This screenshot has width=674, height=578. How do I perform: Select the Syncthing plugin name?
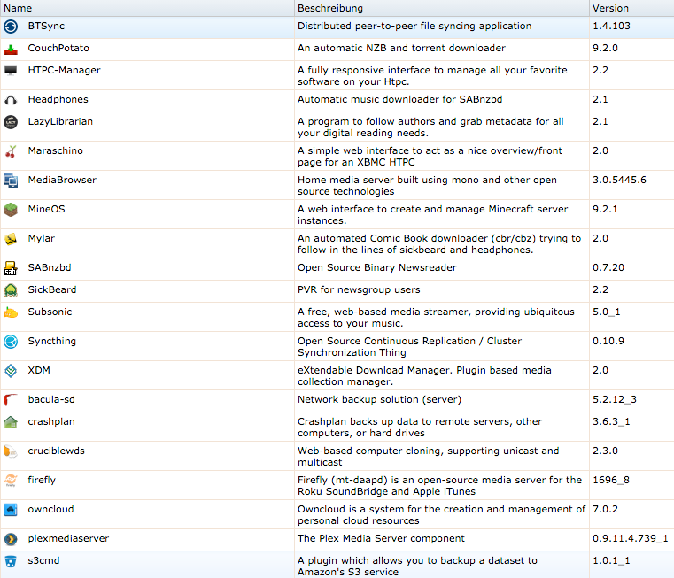(52, 341)
